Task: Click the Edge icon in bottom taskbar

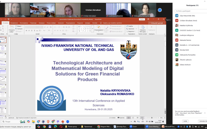Action: pyautogui.click(x=55, y=127)
